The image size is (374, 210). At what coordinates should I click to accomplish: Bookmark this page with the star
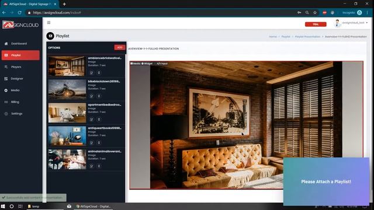tap(315, 13)
